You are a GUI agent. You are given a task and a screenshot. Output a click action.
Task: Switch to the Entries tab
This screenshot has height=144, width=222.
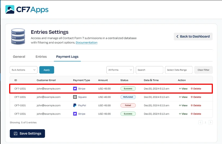tap(41, 57)
